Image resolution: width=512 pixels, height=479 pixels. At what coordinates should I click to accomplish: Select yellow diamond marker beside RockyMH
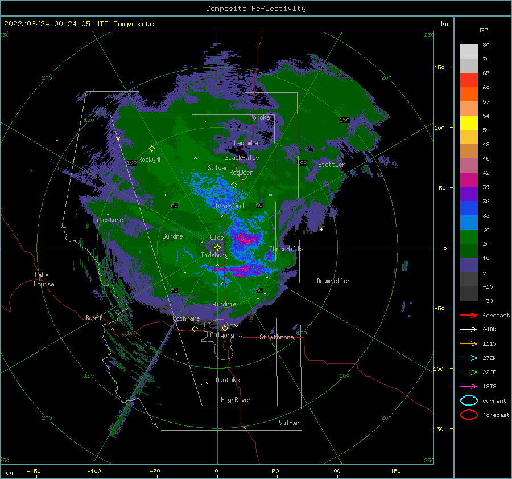(x=152, y=149)
